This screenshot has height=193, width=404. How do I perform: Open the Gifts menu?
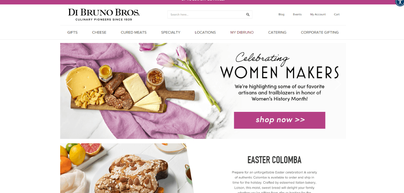point(72,32)
